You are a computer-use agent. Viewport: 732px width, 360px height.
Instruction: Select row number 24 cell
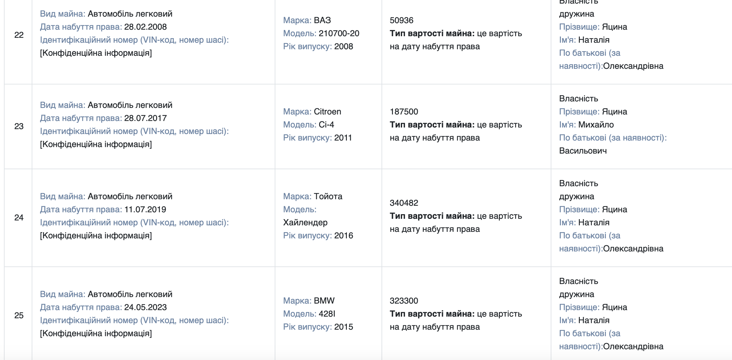[x=19, y=218]
